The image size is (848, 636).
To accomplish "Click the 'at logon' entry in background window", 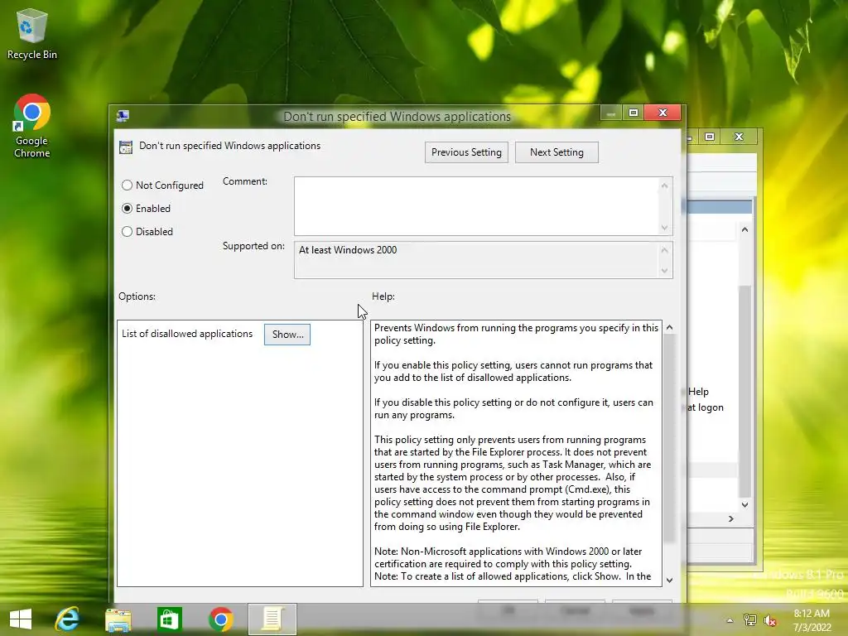I will [x=706, y=407].
